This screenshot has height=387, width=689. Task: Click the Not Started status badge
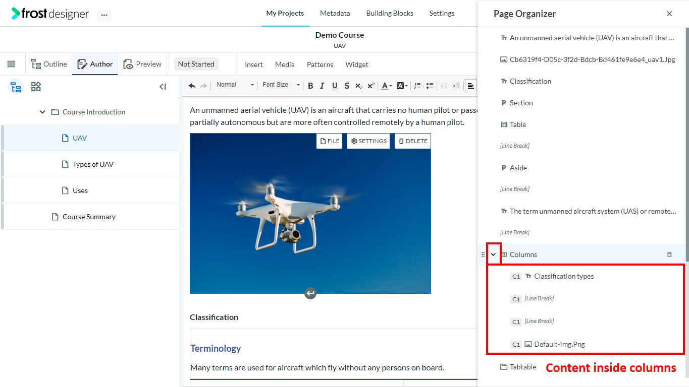(x=196, y=64)
